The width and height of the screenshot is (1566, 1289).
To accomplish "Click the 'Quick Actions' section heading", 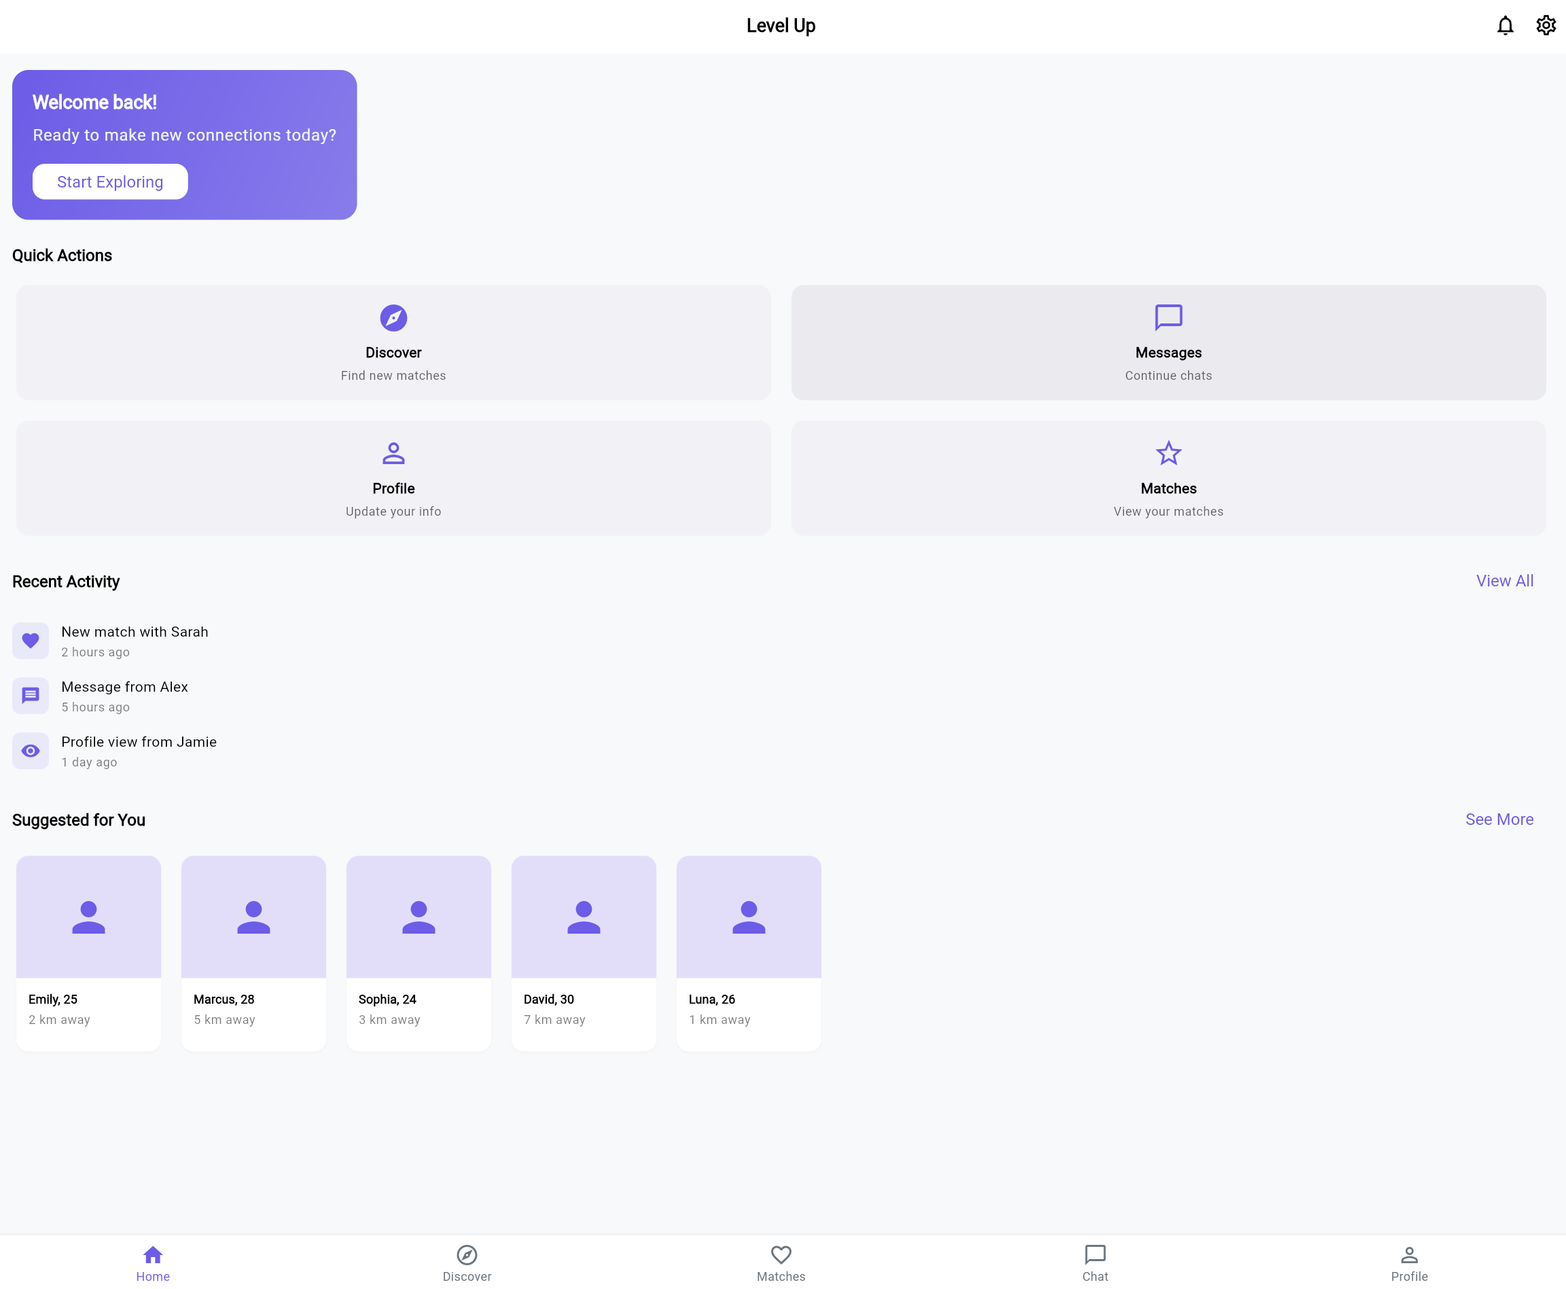I will point(62,255).
